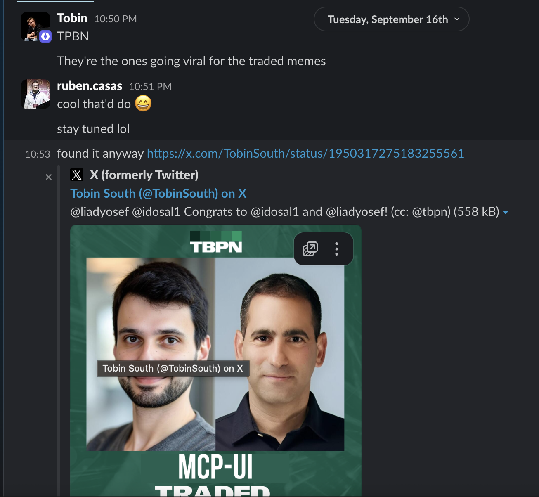Click the username Tobin to view profile
Image resolution: width=539 pixels, height=497 pixels.
point(72,18)
